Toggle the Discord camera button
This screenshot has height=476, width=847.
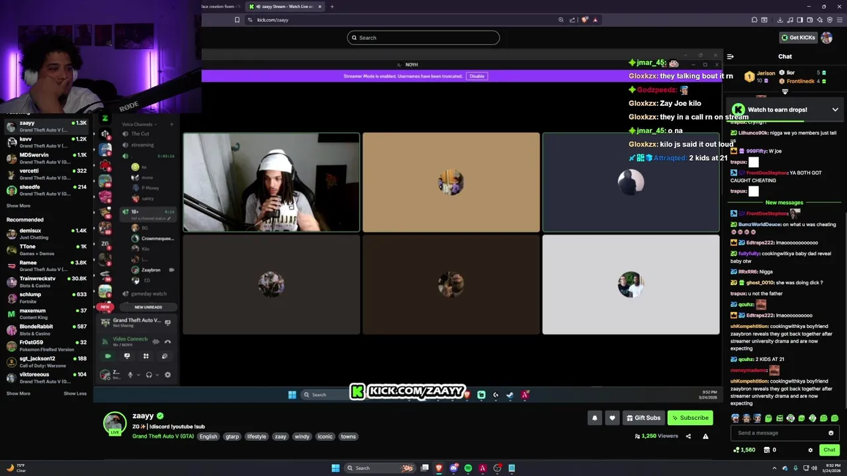(108, 356)
